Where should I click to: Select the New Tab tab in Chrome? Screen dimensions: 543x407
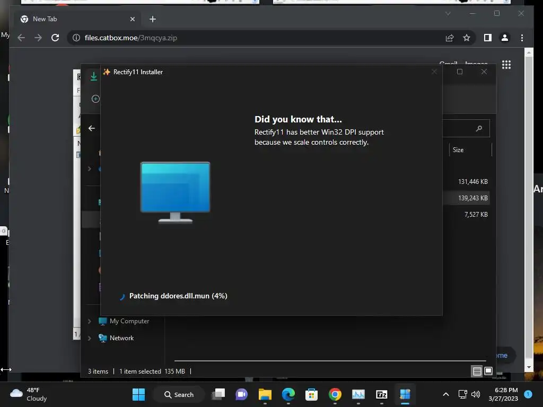point(77,19)
